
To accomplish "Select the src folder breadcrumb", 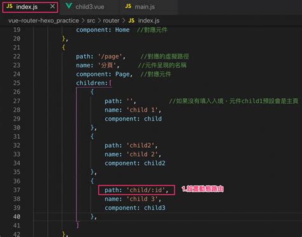I will [x=91, y=20].
